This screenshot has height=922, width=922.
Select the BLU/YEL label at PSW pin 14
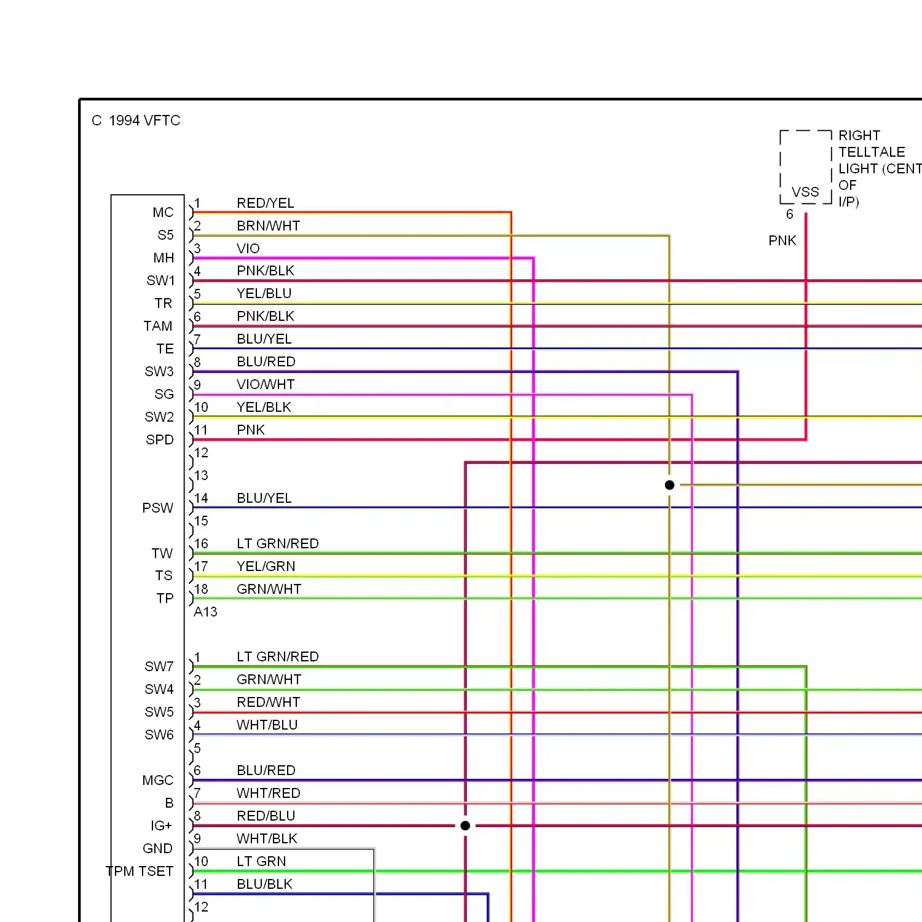pos(264,498)
